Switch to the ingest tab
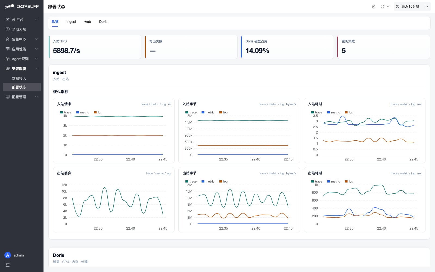This screenshot has width=435, height=272. pos(71,22)
